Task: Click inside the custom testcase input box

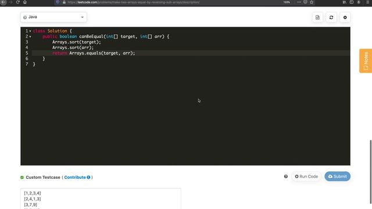Action: [101, 199]
